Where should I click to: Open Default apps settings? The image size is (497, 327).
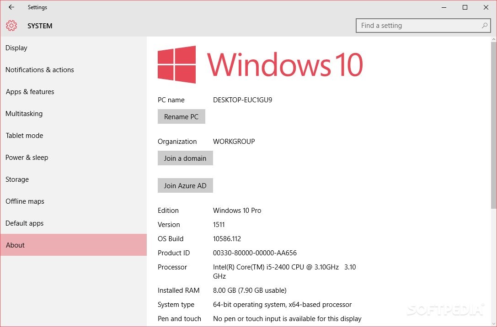pyautogui.click(x=24, y=223)
